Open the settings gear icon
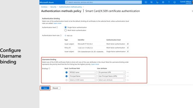The image size is (193, 108). pyautogui.click(x=163, y=2)
